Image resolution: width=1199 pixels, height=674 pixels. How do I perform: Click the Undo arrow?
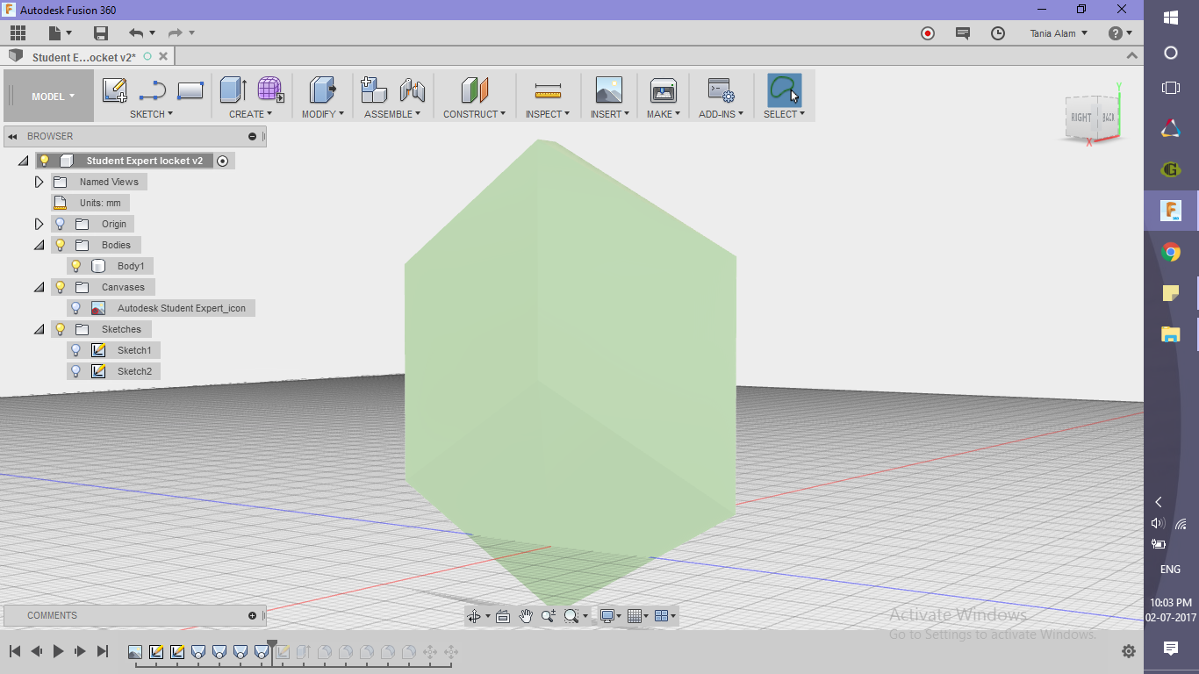(136, 33)
